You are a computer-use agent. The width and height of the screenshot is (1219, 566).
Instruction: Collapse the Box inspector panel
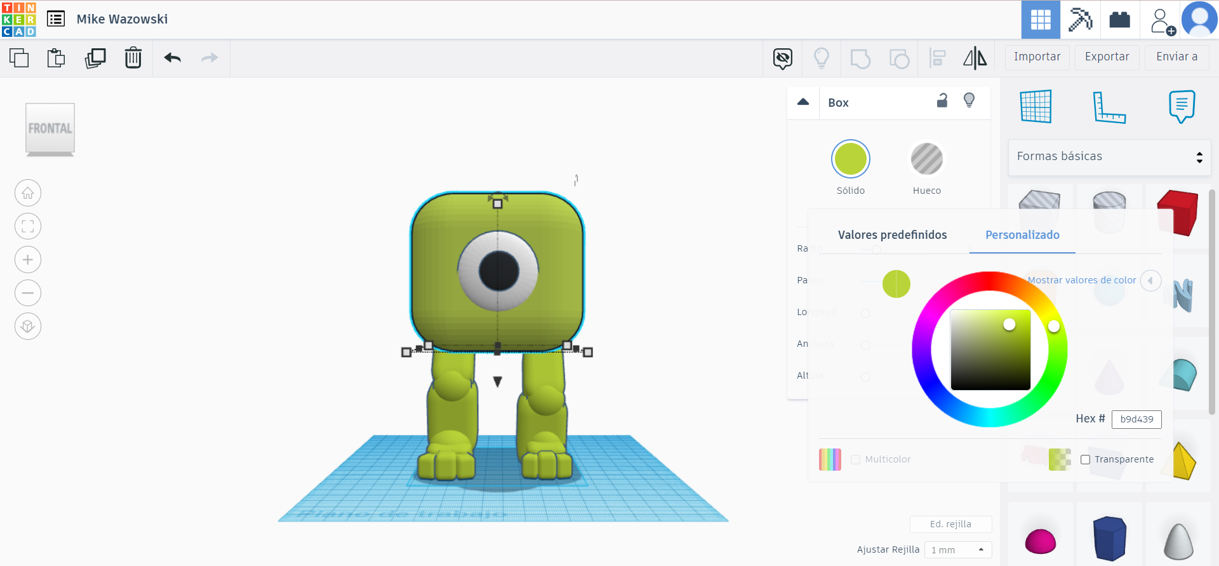coord(803,102)
